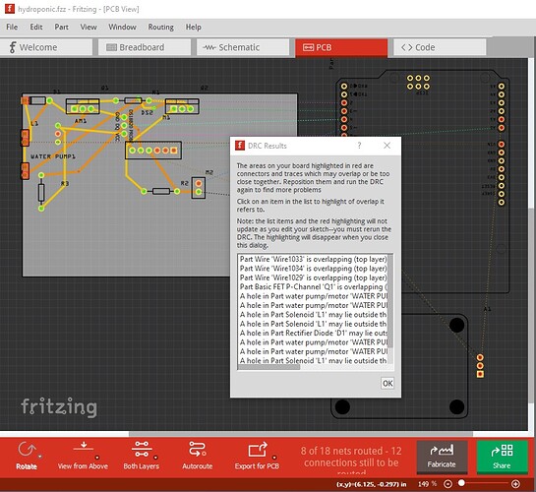The width and height of the screenshot is (536, 492).
Task: Open Both Layers dropdown arrow
Action: pos(155,458)
